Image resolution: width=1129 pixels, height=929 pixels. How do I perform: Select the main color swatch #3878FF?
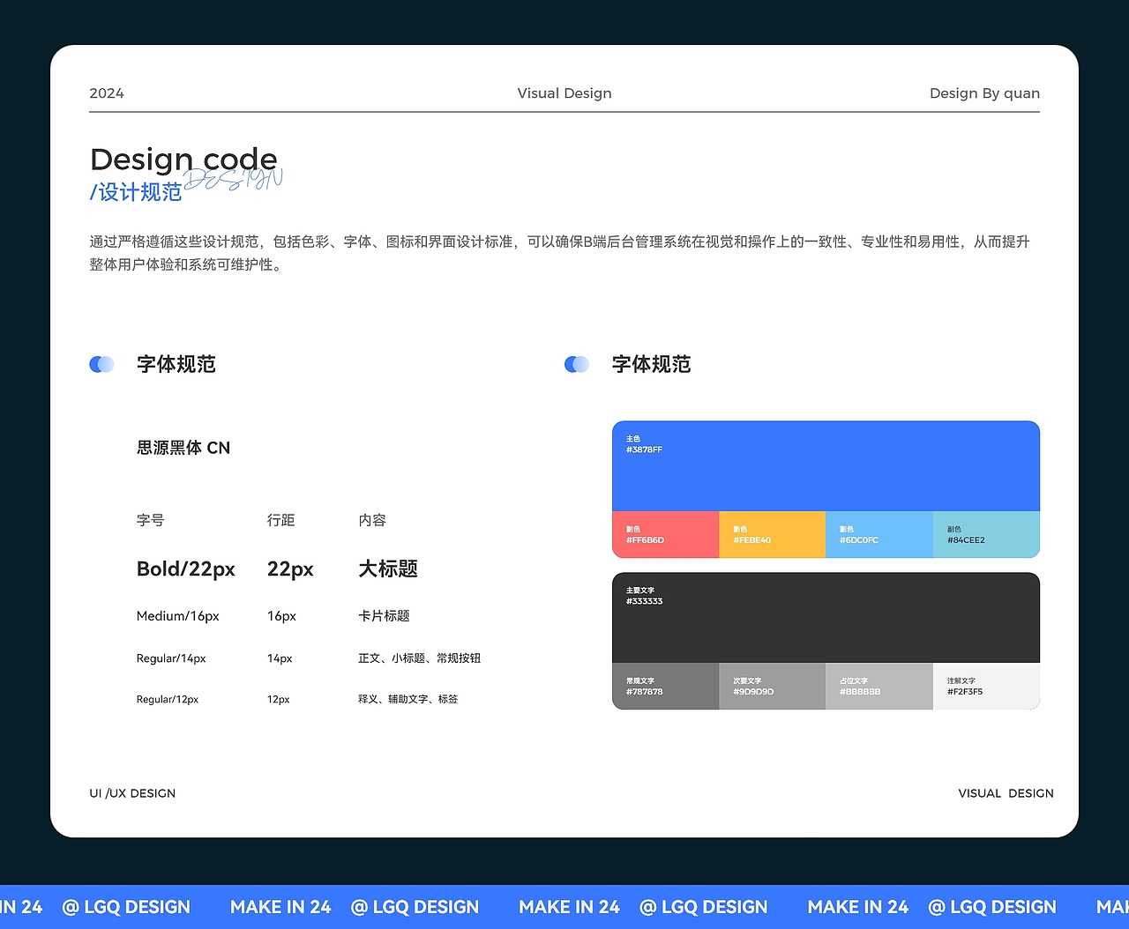(826, 466)
